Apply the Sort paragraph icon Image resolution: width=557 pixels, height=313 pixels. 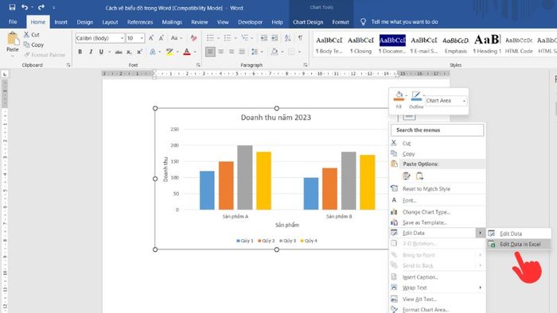(288, 38)
